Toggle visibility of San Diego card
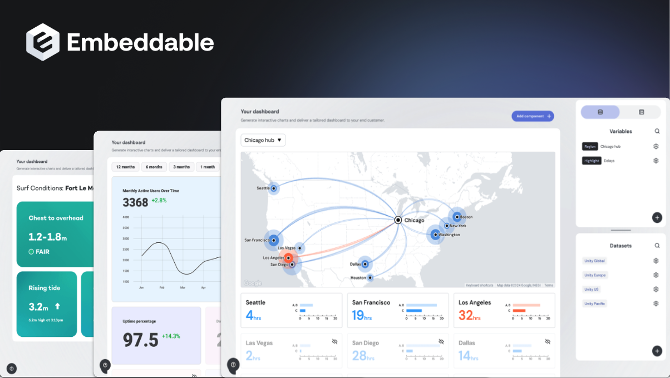 pyautogui.click(x=441, y=341)
